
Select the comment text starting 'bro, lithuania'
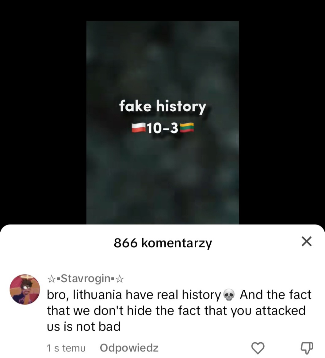click(x=179, y=310)
